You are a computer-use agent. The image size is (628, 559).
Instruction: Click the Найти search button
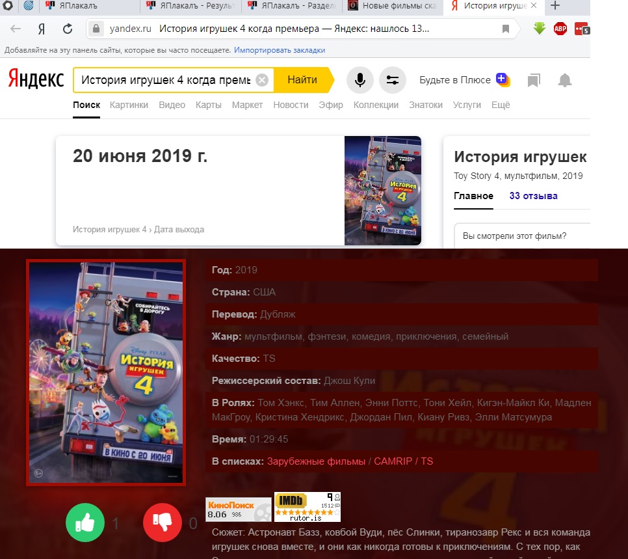(x=302, y=80)
